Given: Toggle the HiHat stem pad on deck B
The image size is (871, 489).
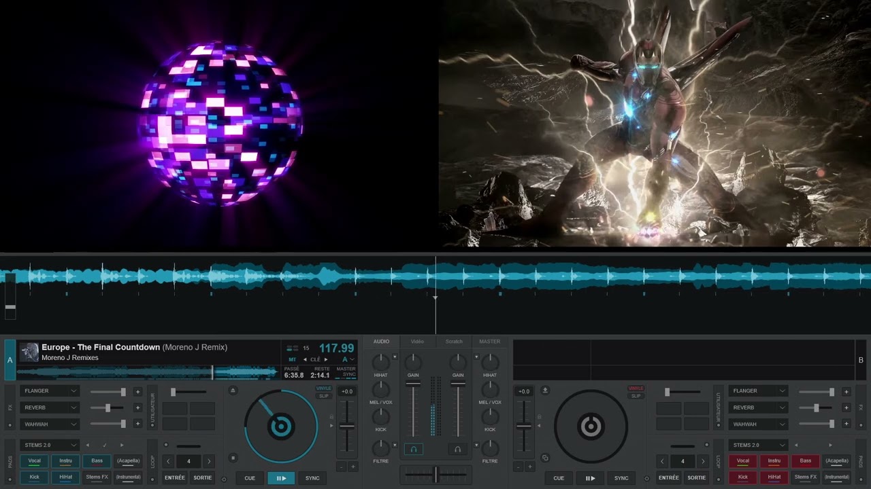Looking at the screenshot, I should pos(774,477).
